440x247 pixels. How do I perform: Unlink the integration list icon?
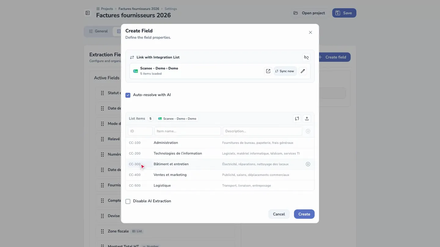click(x=306, y=57)
